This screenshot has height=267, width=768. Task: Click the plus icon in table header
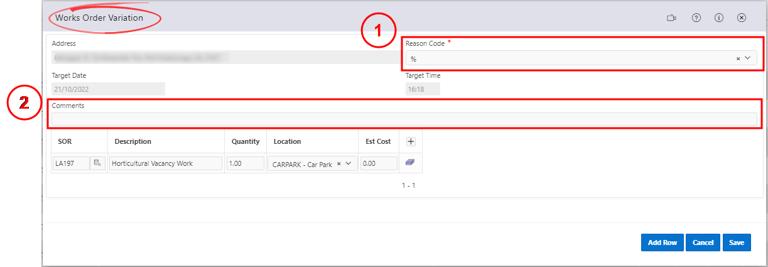[411, 142]
